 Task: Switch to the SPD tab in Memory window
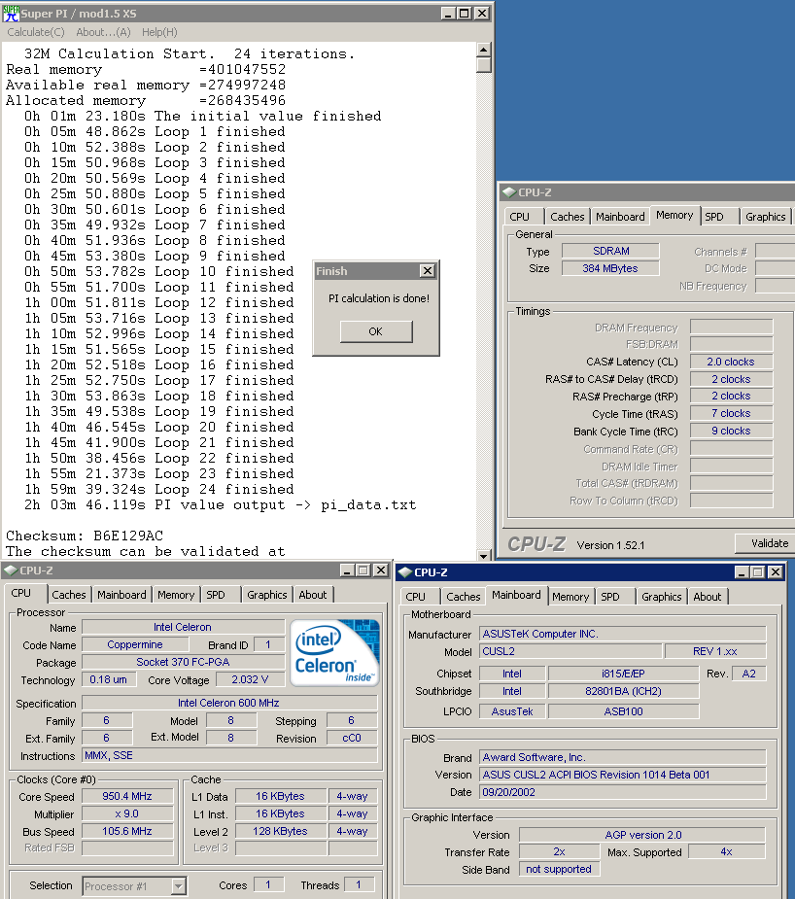click(x=714, y=217)
